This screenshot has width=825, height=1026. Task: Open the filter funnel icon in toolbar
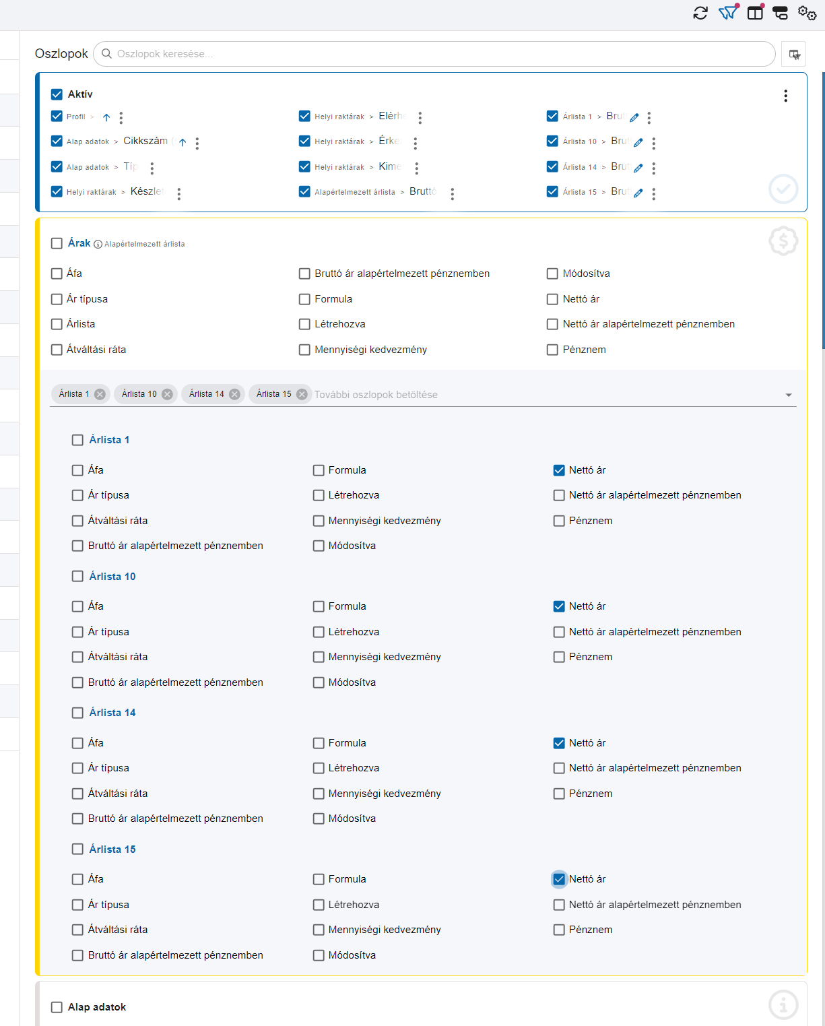pos(727,13)
